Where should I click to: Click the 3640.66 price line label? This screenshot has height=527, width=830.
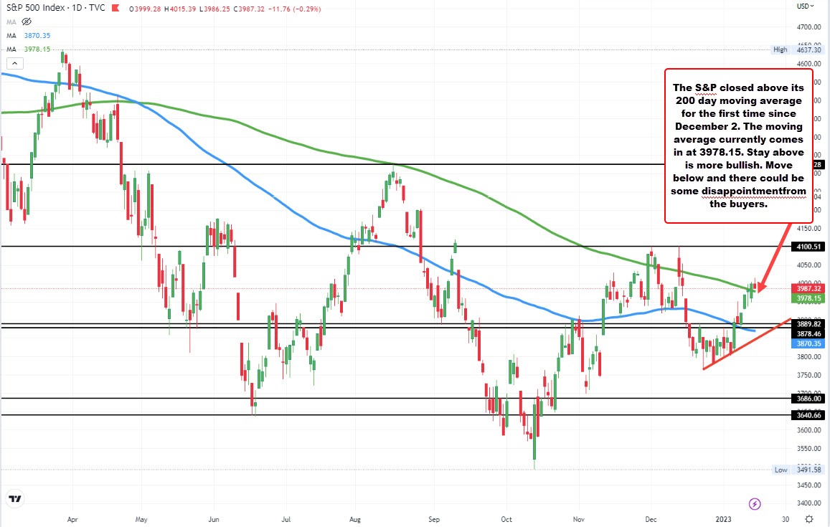808,415
